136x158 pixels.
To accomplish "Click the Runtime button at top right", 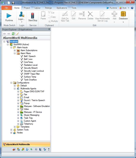I will (112, 8).
